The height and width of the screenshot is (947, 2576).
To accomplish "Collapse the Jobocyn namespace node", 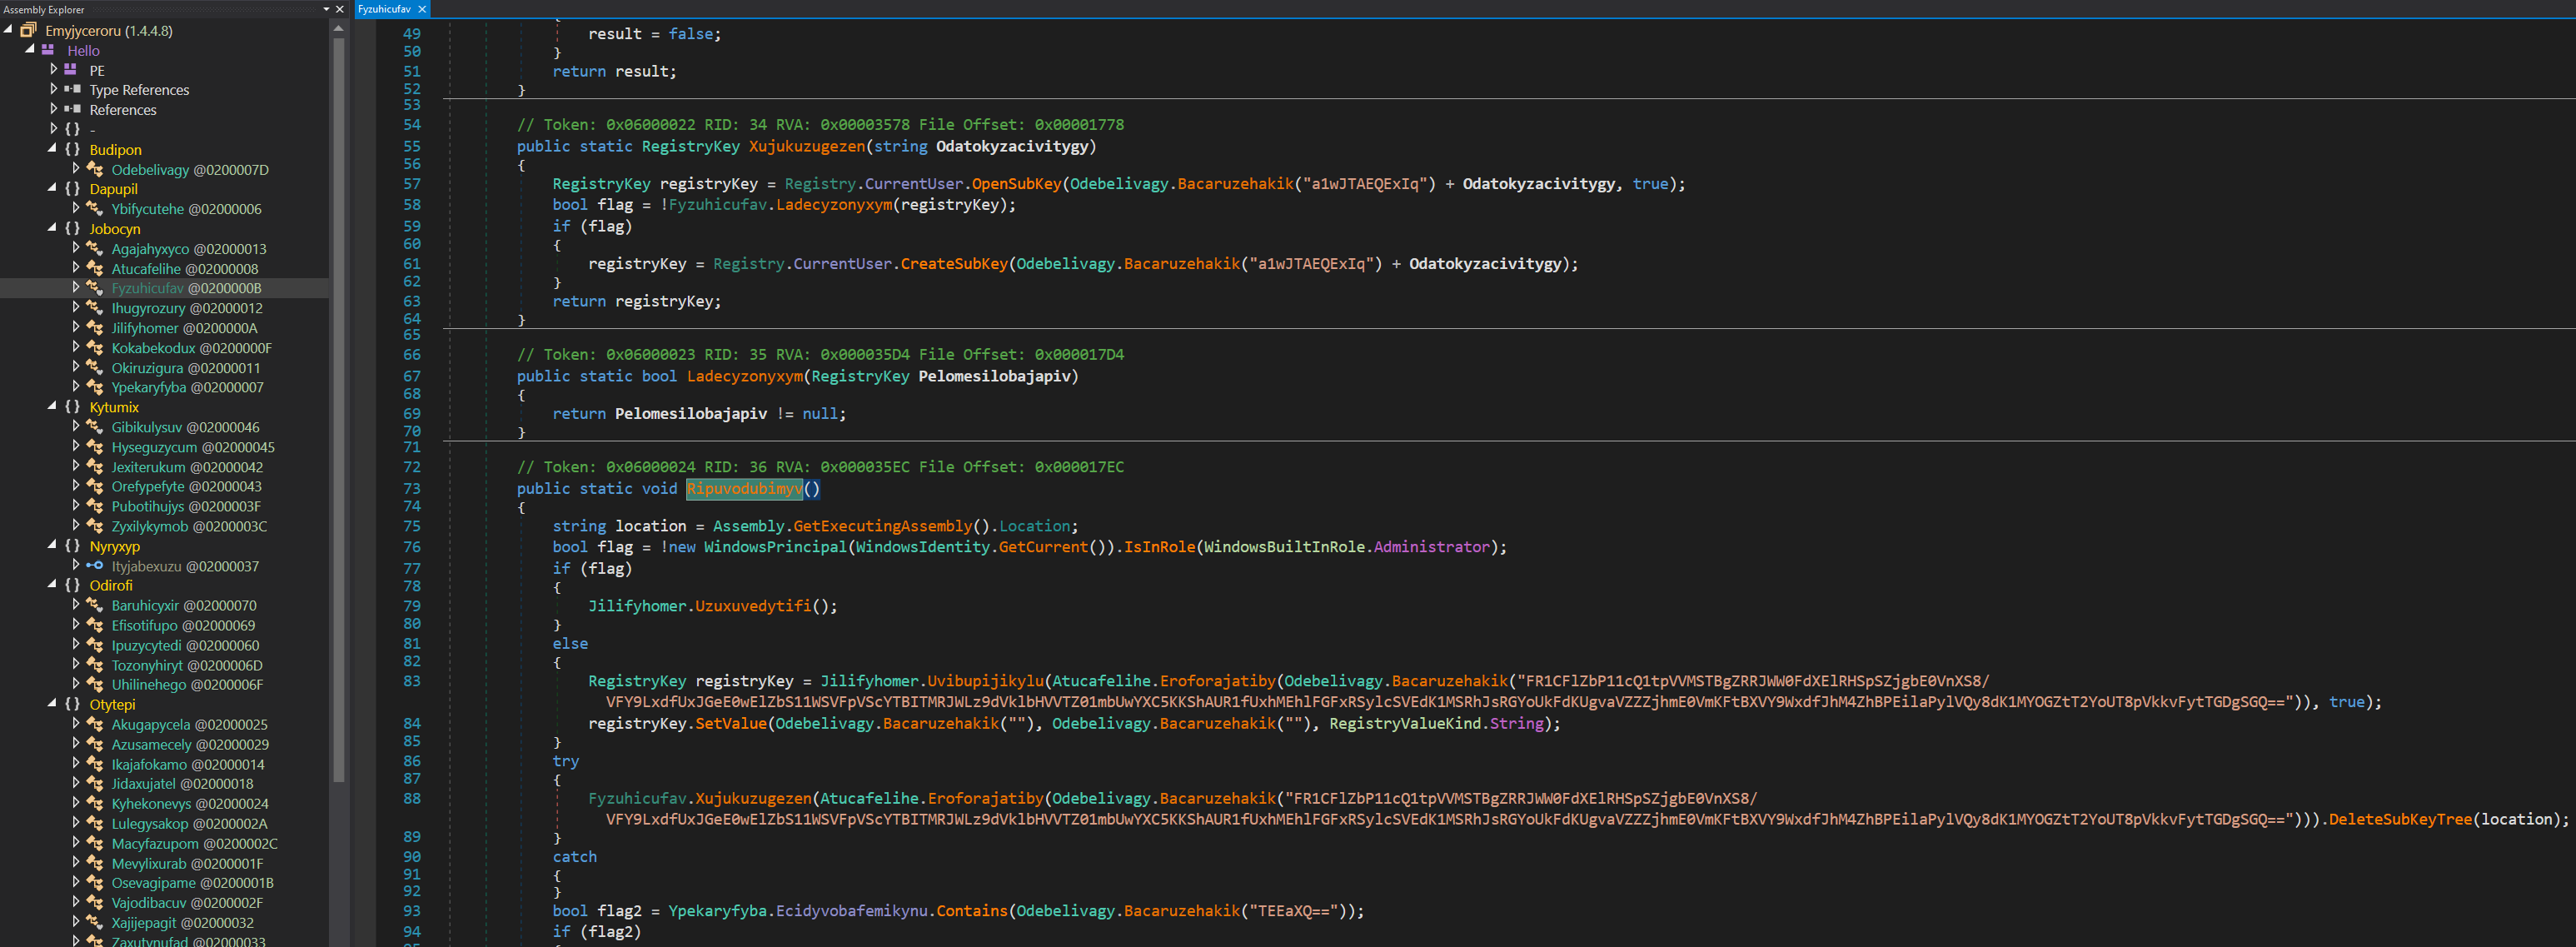I will (52, 228).
